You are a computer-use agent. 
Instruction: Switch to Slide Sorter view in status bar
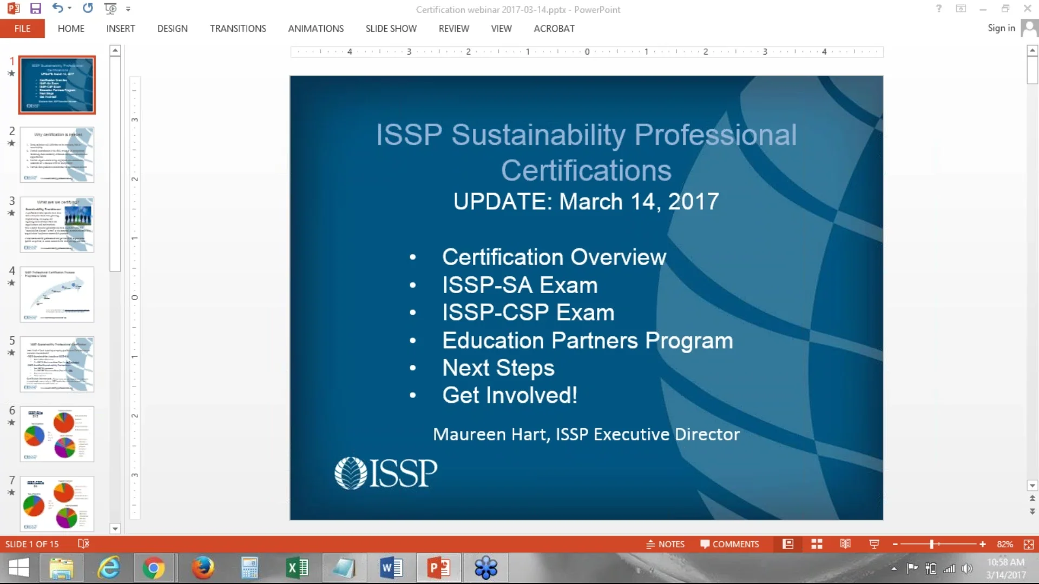(x=817, y=544)
